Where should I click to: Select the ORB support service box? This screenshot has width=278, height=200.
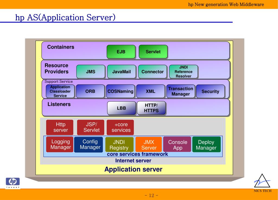pos(90,91)
